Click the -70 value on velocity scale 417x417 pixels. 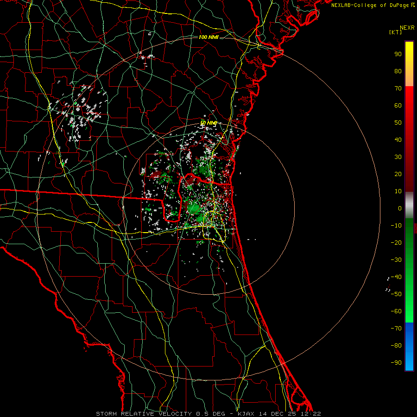click(396, 329)
